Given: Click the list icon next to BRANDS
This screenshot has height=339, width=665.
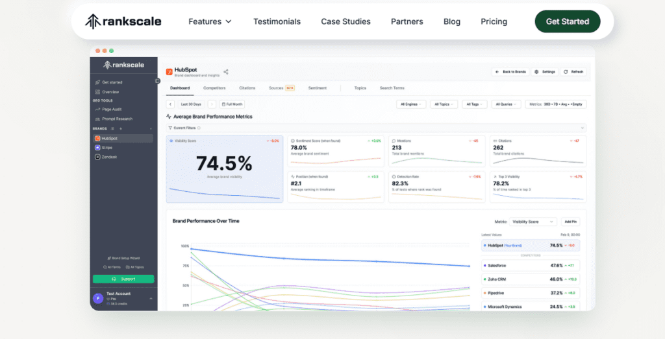Looking at the screenshot, I should tap(112, 128).
